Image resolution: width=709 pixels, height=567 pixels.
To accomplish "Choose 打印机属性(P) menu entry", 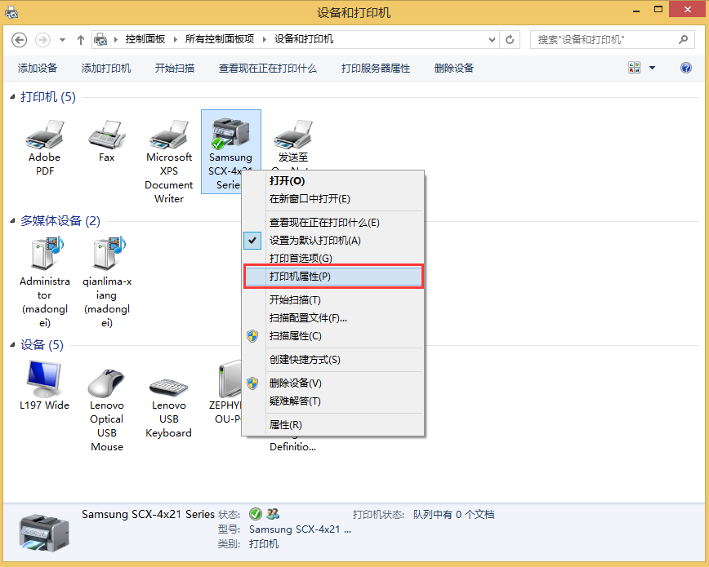I will (332, 276).
